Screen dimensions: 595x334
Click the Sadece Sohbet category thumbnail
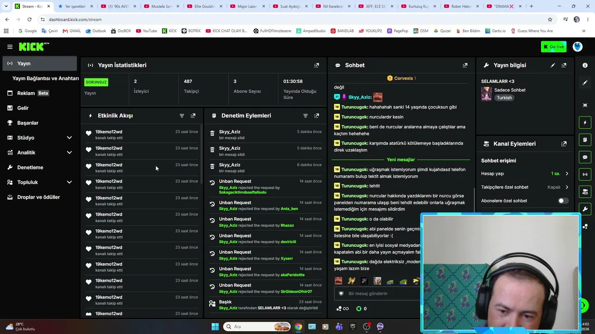(486, 94)
